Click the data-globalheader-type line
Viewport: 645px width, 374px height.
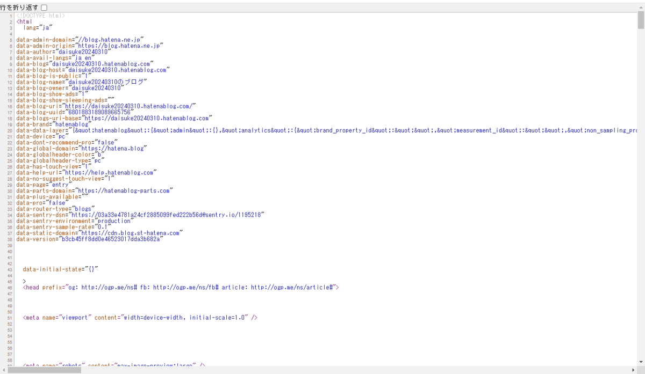60,159
